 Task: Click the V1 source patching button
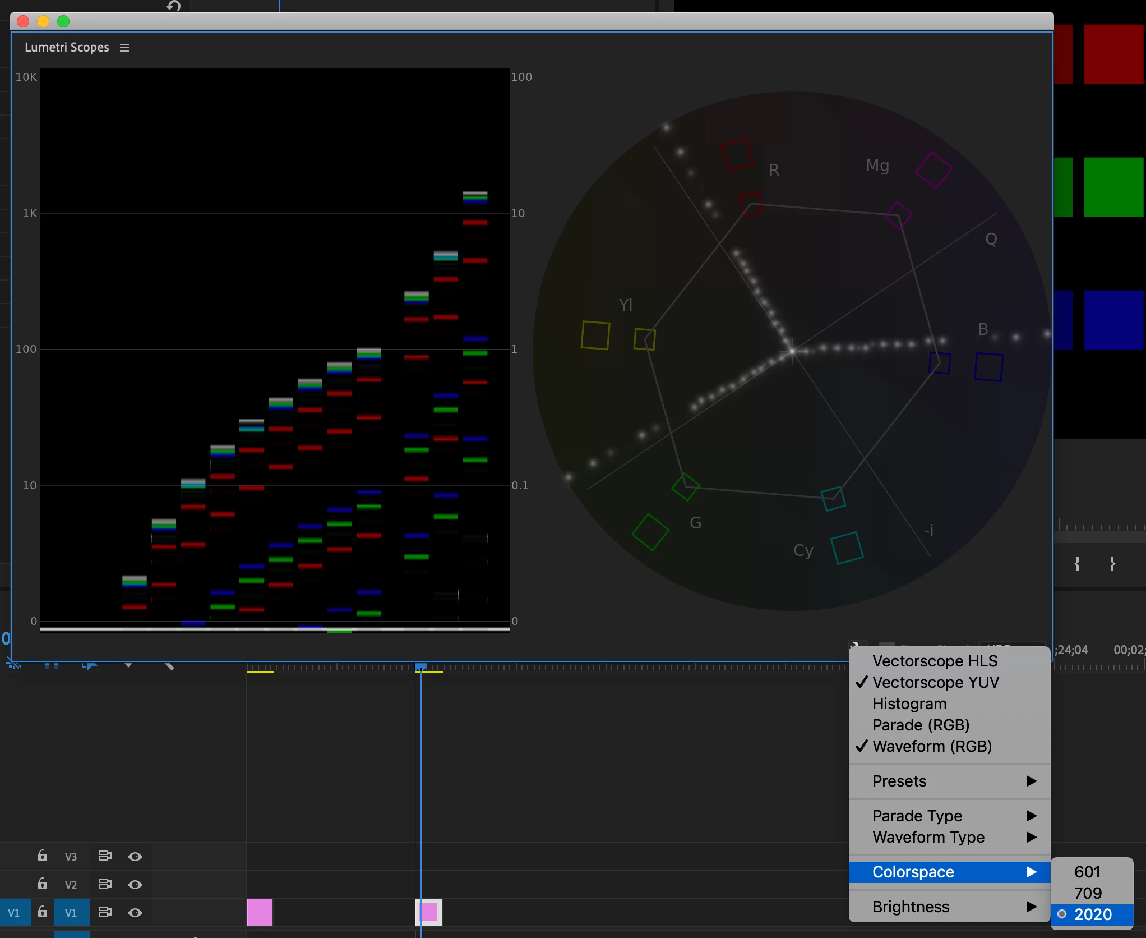[14, 913]
